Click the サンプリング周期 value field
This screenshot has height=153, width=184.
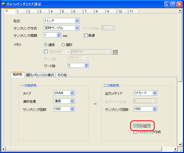click(x=50, y=35)
